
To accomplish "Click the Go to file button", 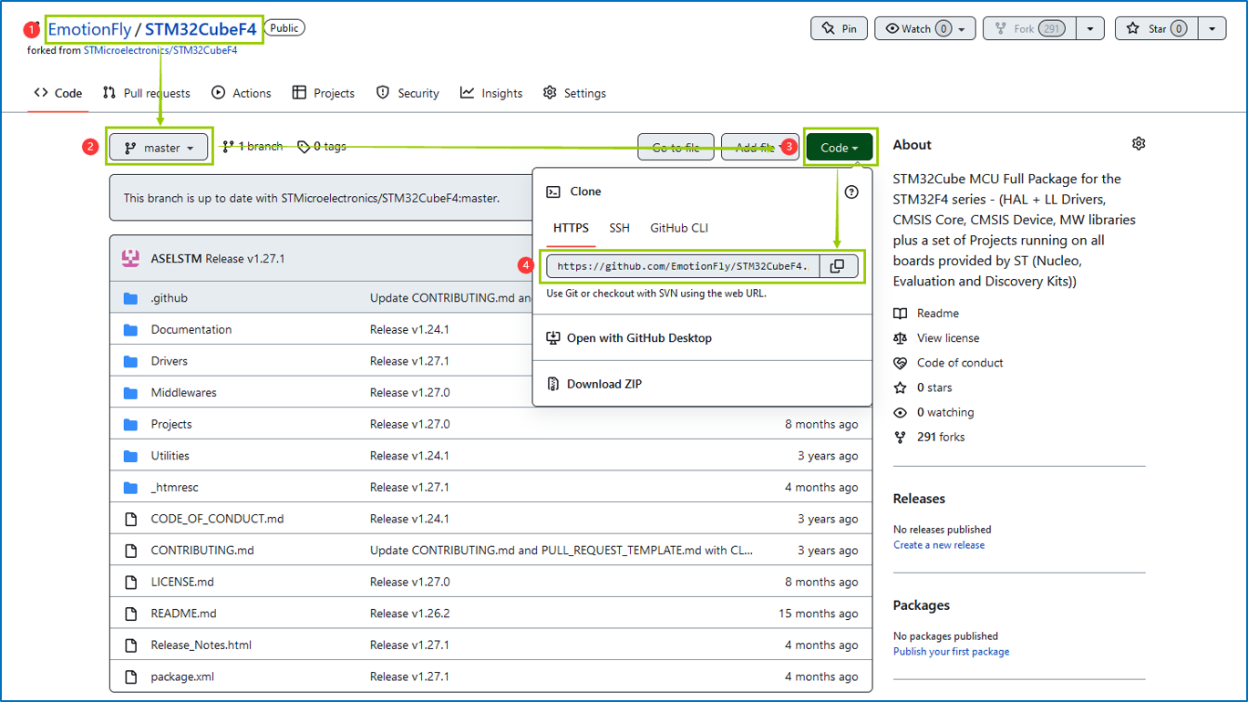I will (676, 148).
